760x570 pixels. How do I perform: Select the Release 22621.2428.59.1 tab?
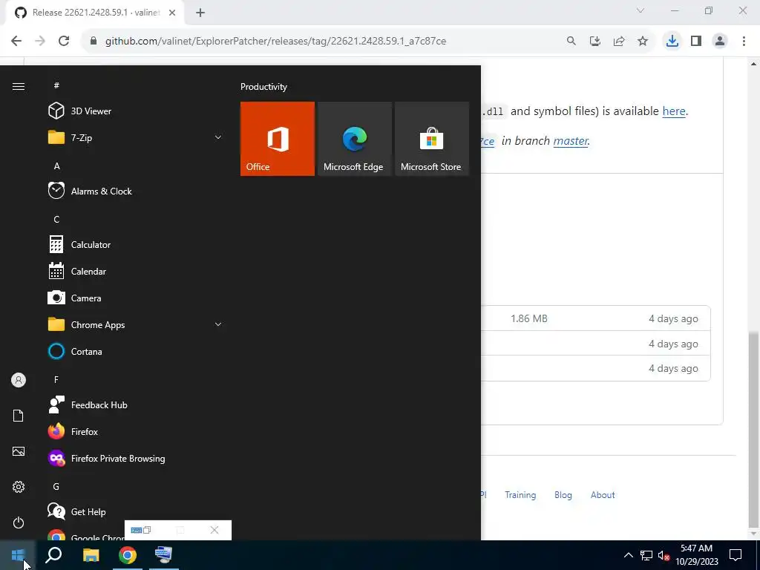coord(95,13)
